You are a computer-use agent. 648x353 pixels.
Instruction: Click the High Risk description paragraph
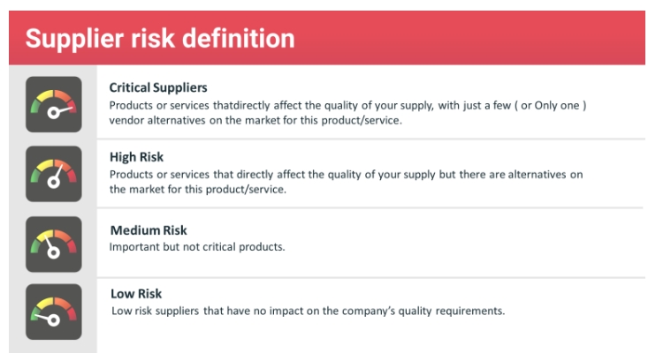[x=346, y=182]
